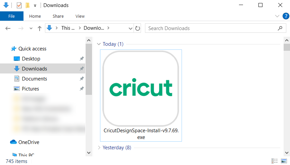The image size is (290, 165).
Task: Click 'This ...' breadcrumb in address bar
Action: [x=68, y=28]
